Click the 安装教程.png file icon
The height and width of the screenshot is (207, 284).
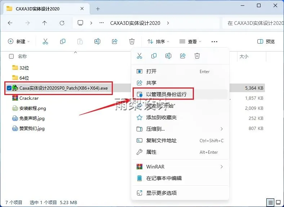[x=15, y=108]
